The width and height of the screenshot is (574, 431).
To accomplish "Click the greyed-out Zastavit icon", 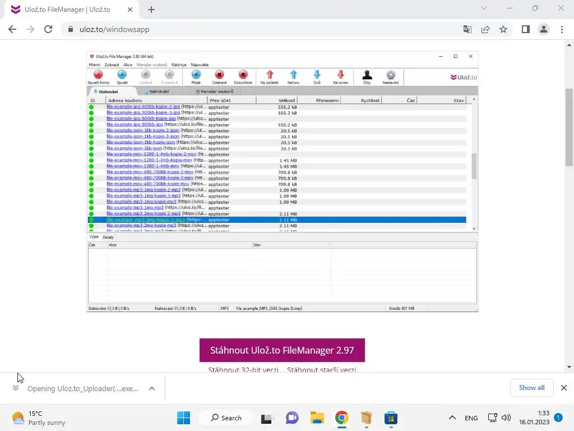I will pyautogui.click(x=146, y=75).
